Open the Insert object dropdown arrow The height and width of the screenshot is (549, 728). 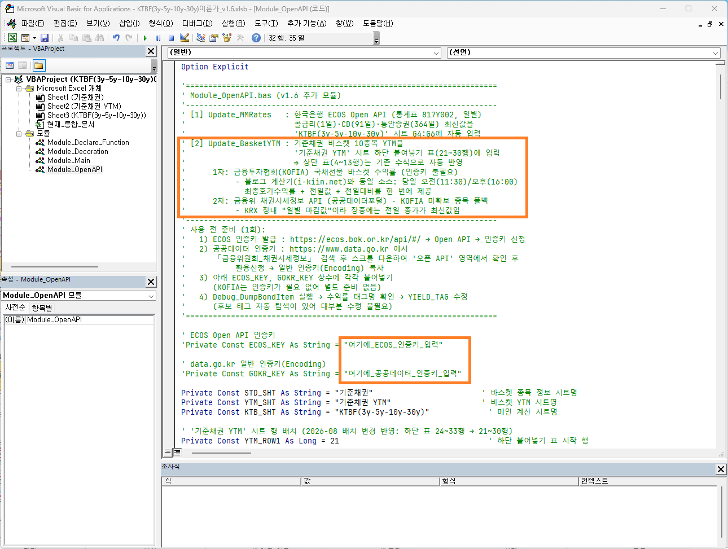point(34,38)
